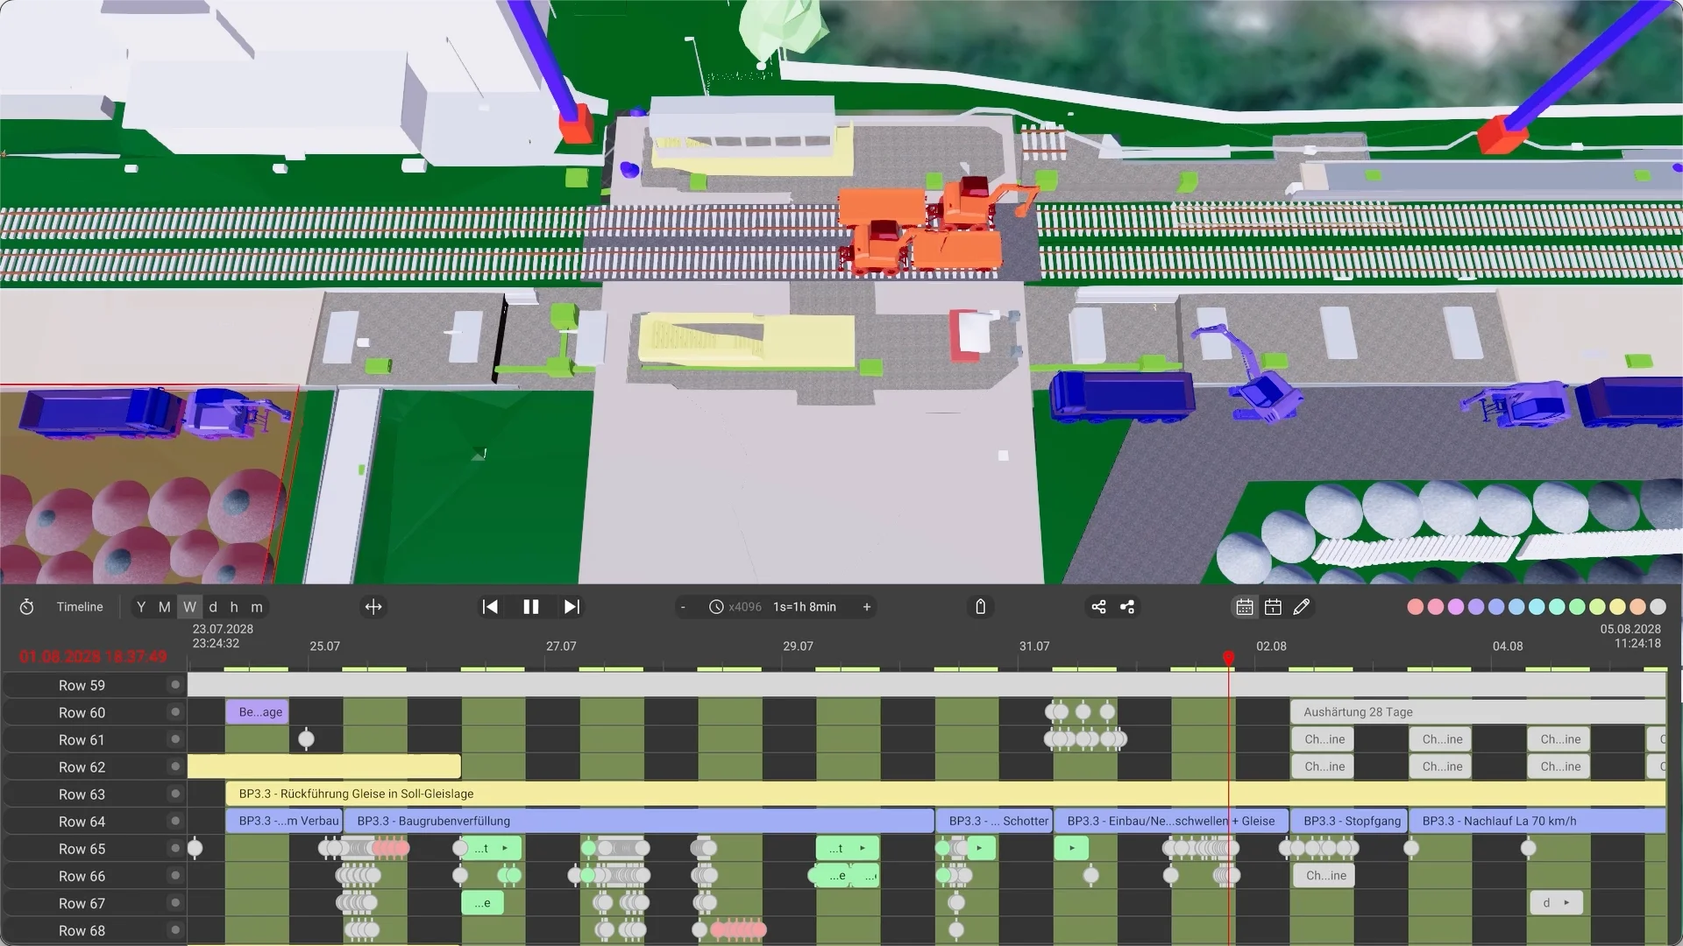Click the pan/move arrows icon
This screenshot has height=946, width=1683.
pos(373,607)
